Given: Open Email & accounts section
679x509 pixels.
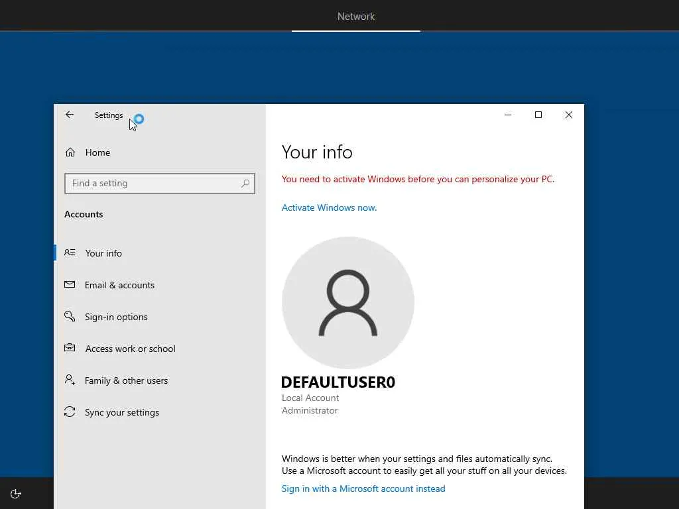Looking at the screenshot, I should pyautogui.click(x=160, y=285).
